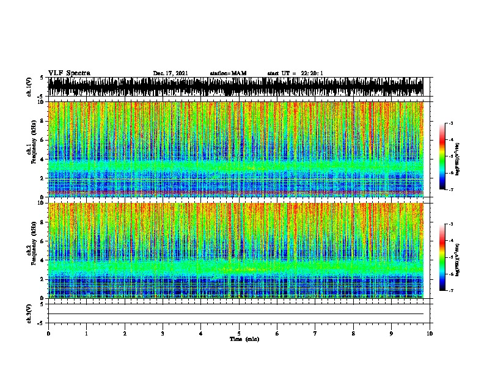The width and height of the screenshot is (484, 374).
Task: Click the ch.3(V) axis label
Action: [x=29, y=313]
